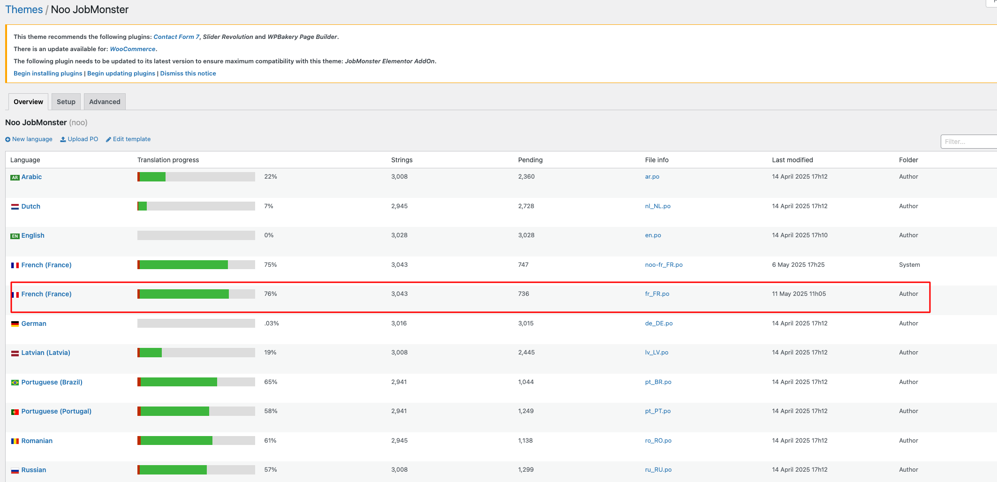Click the Russian 57% progress bar
Screen dimensions: 997x482
tap(196, 470)
